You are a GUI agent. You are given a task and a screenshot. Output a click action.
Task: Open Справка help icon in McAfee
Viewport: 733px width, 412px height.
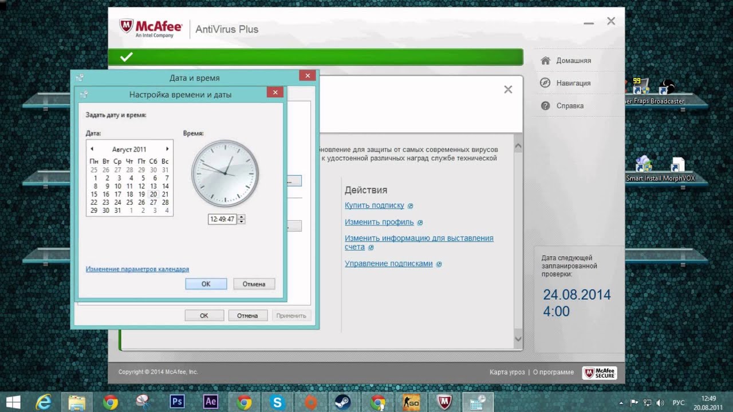click(546, 106)
